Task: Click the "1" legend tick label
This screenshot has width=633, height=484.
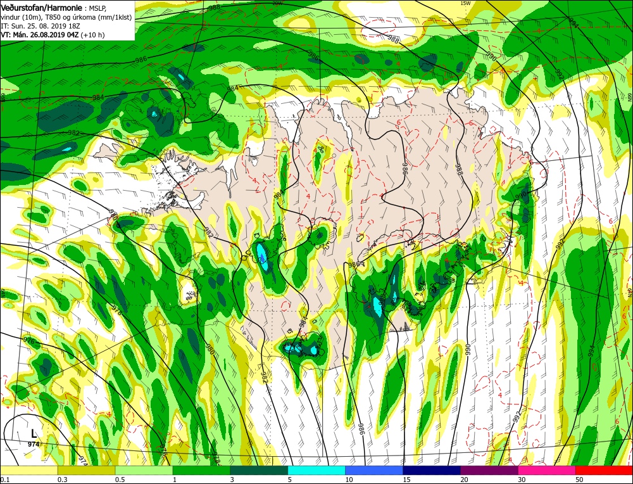Action: [175, 479]
